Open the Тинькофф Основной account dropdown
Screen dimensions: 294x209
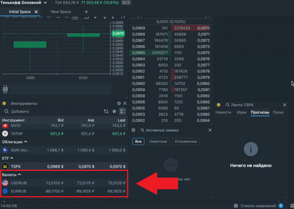(24, 3)
